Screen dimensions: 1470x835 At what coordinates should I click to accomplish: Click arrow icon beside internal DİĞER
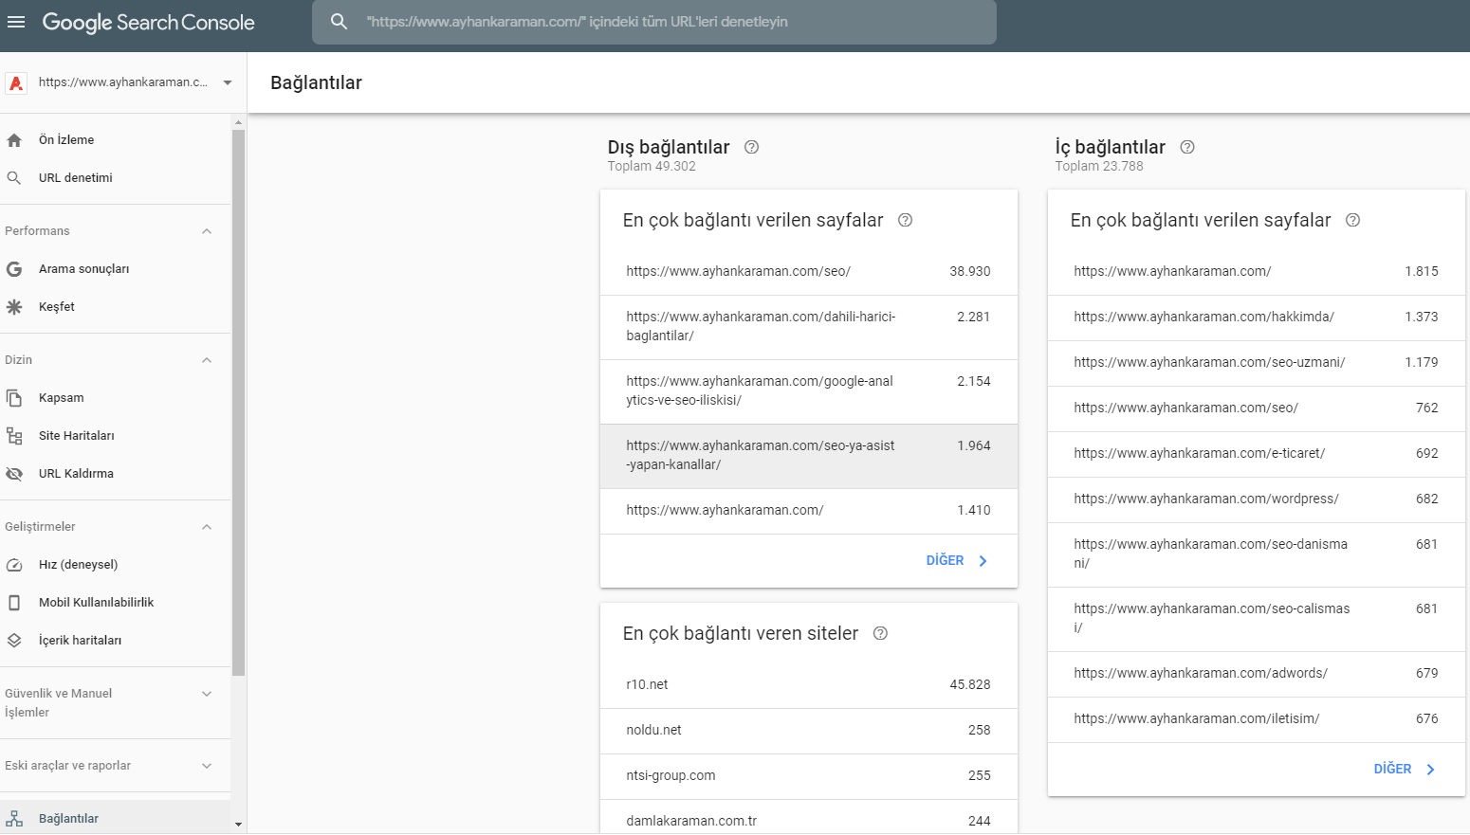[1430, 770]
